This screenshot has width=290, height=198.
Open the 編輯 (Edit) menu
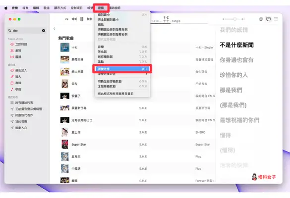pyautogui.click(x=36, y=8)
